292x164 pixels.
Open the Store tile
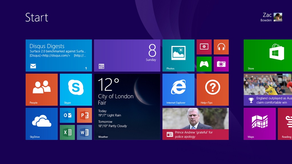(x=268, y=55)
